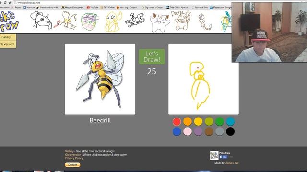Viewport: 307px width, 172px height.
Task: Pick the olive yellow-green swatch
Action: pyautogui.click(x=209, y=121)
